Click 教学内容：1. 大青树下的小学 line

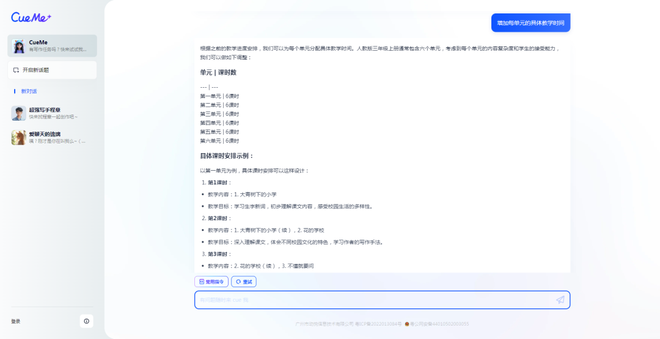tap(242, 194)
